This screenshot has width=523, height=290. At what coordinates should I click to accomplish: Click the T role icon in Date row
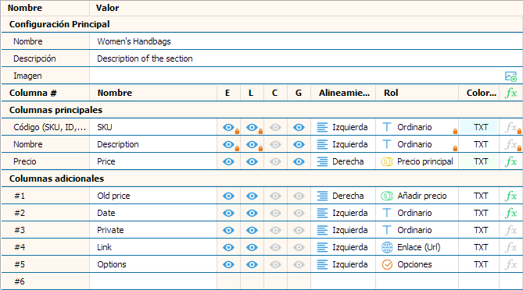386,213
